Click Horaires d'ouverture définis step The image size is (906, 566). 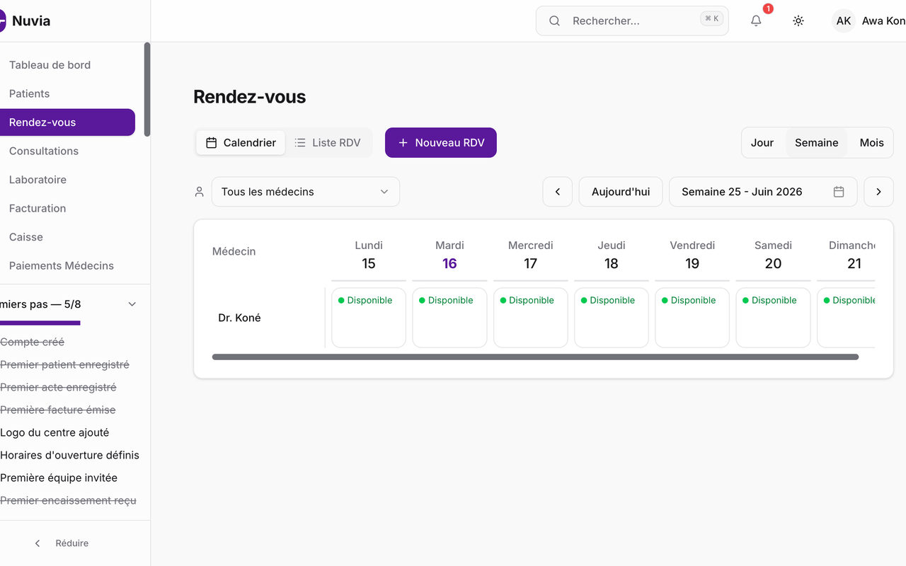pos(69,455)
